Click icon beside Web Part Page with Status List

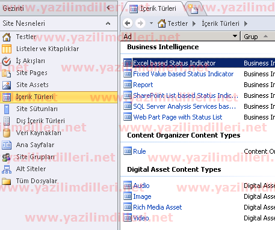pos(128,117)
